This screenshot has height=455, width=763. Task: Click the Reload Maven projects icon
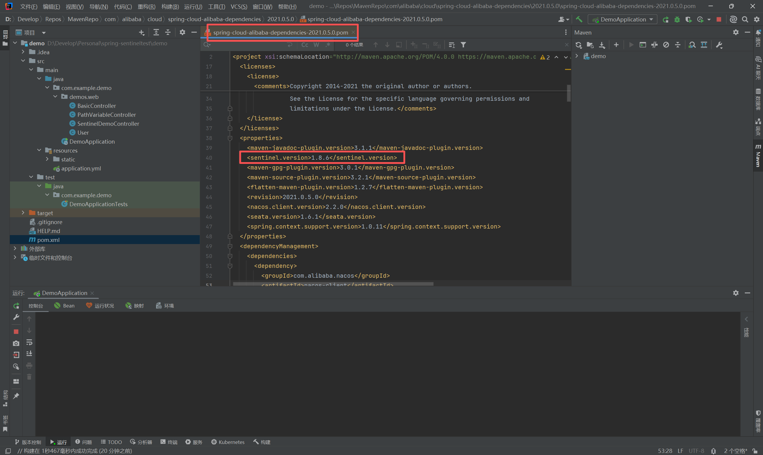click(x=578, y=45)
